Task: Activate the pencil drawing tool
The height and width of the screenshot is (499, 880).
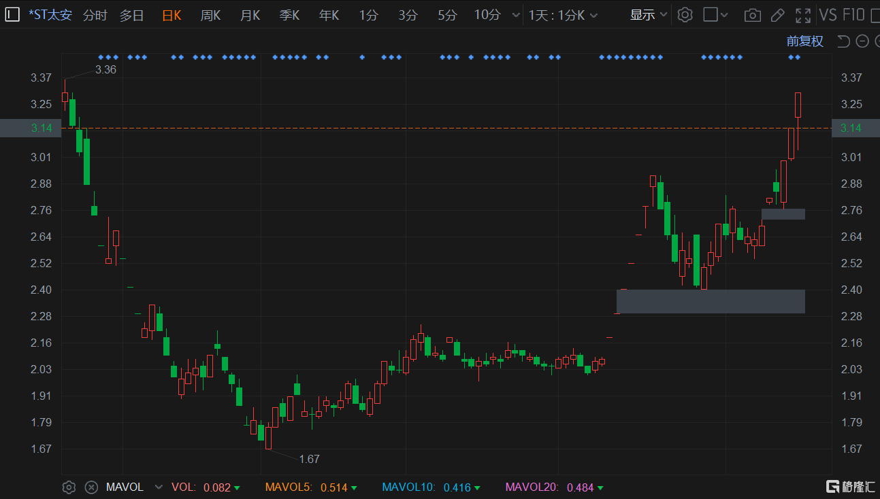Action: click(778, 15)
